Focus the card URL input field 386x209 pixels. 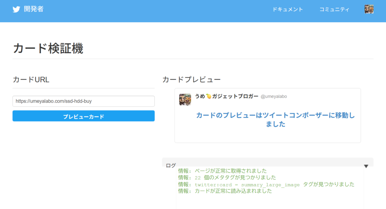[x=83, y=101]
